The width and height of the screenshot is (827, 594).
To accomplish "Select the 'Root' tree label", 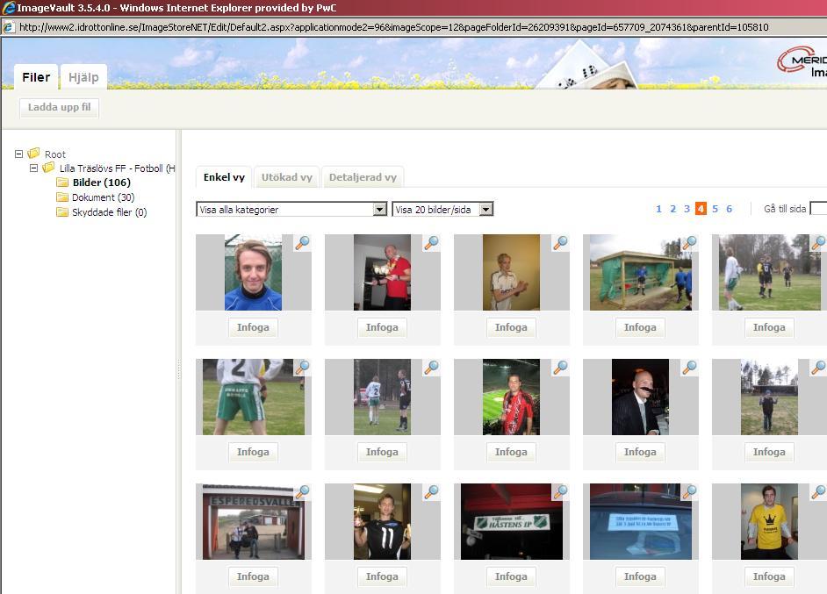I will (54, 154).
